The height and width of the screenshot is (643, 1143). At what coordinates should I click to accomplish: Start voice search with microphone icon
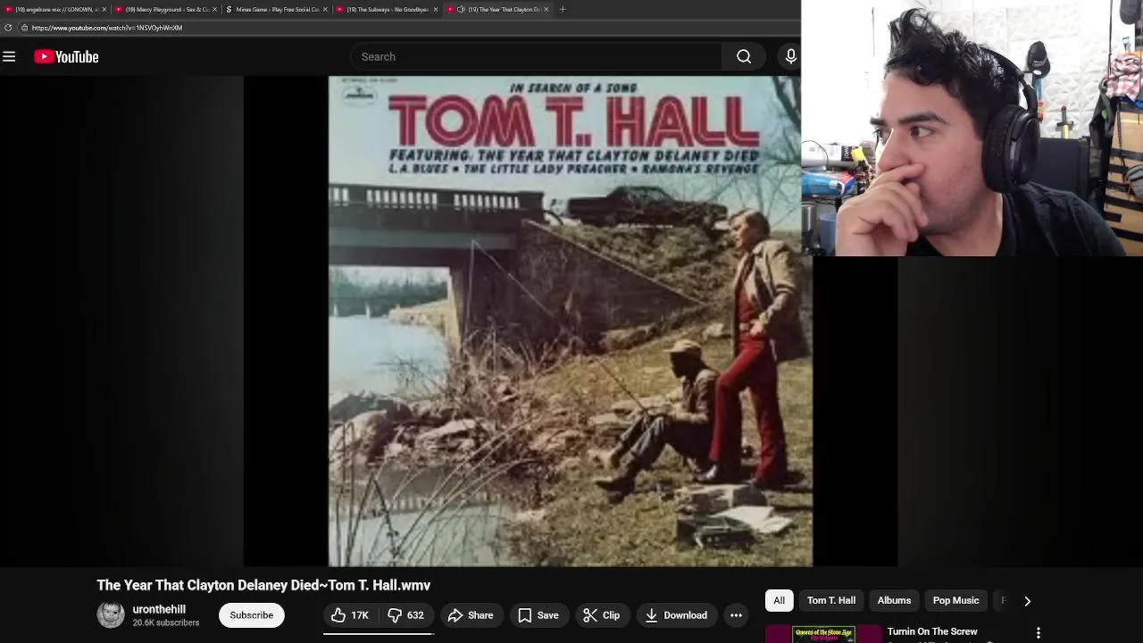[790, 56]
